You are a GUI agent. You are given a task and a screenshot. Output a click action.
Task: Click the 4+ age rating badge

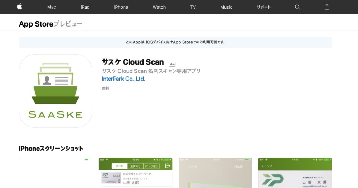[172, 64]
